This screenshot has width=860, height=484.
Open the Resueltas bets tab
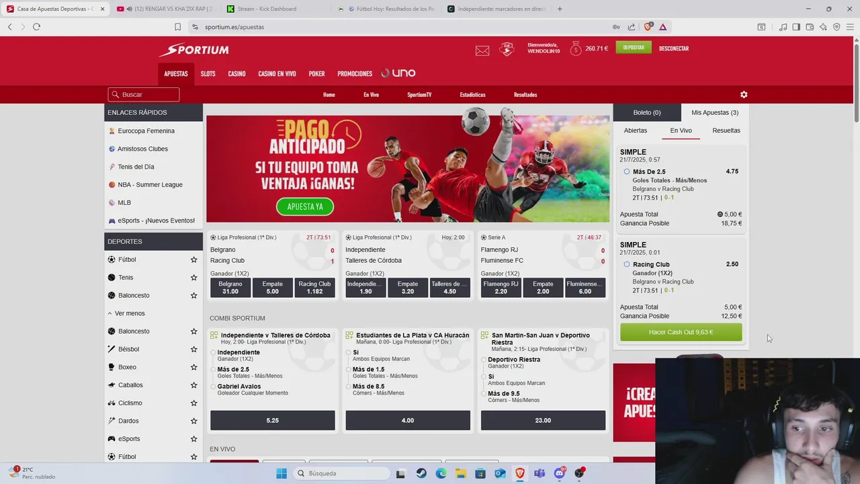pos(726,130)
